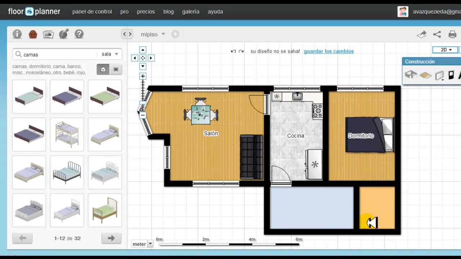461x259 pixels.
Task: Print the plan using the printer icon
Action: 452,34
